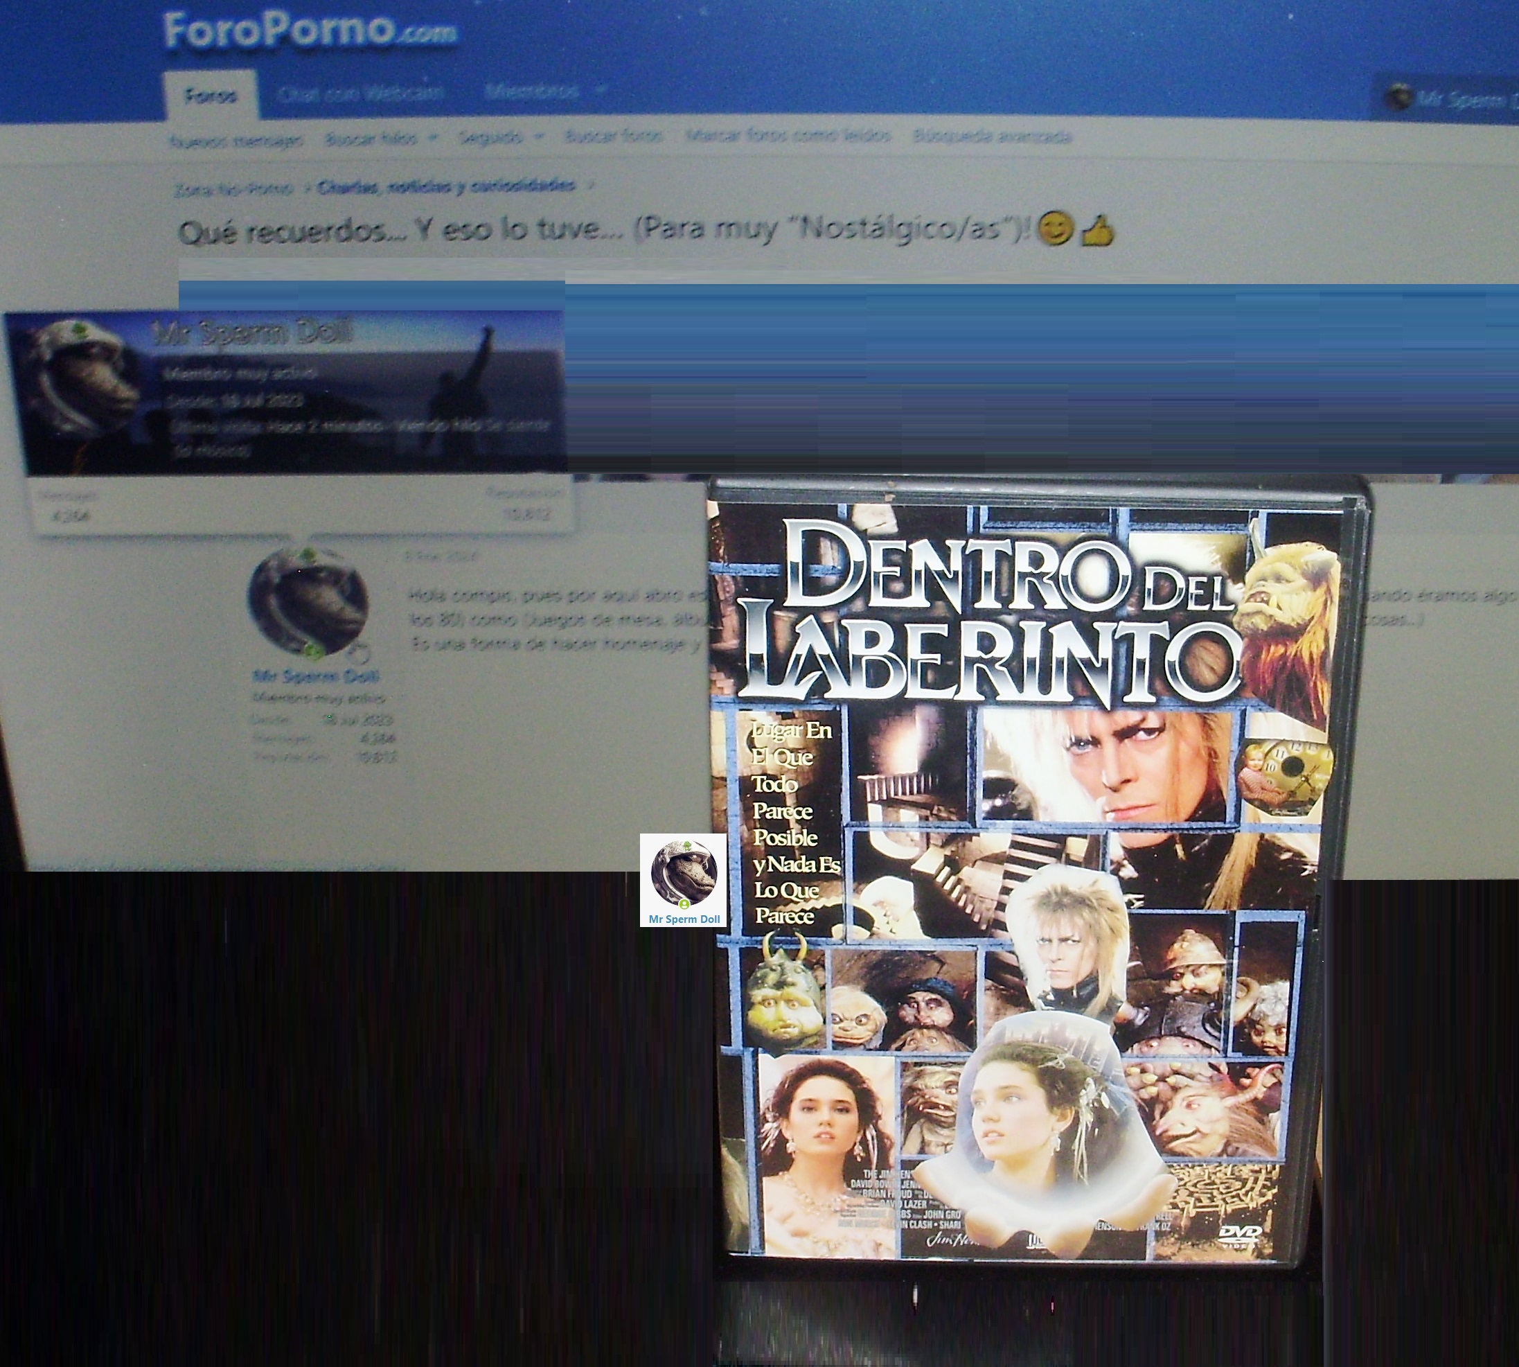The width and height of the screenshot is (1519, 1367).
Task: Open Buscar hilos menu
Action: tap(371, 139)
